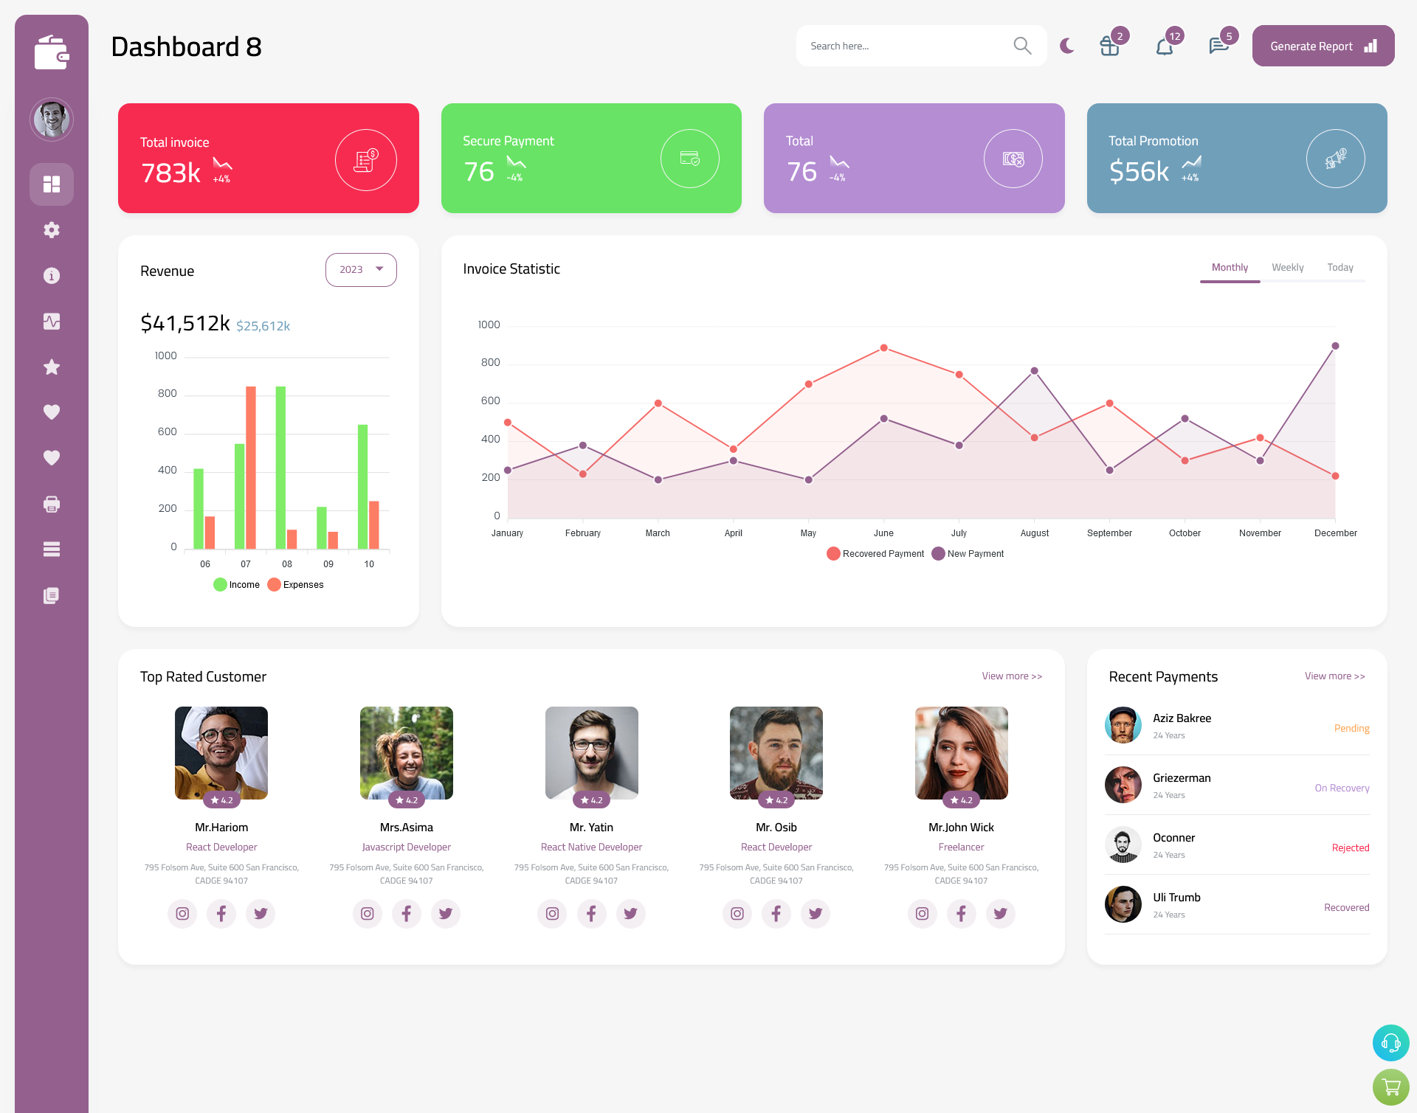Click the printer icon in sidebar

tap(51, 504)
